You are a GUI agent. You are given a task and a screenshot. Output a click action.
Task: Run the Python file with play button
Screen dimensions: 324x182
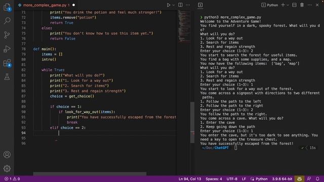tap(169, 5)
